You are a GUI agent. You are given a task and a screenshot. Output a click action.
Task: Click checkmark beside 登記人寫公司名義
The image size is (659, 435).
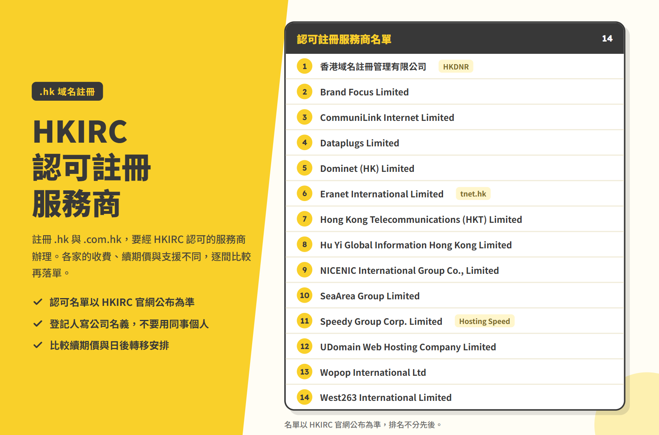pos(38,324)
